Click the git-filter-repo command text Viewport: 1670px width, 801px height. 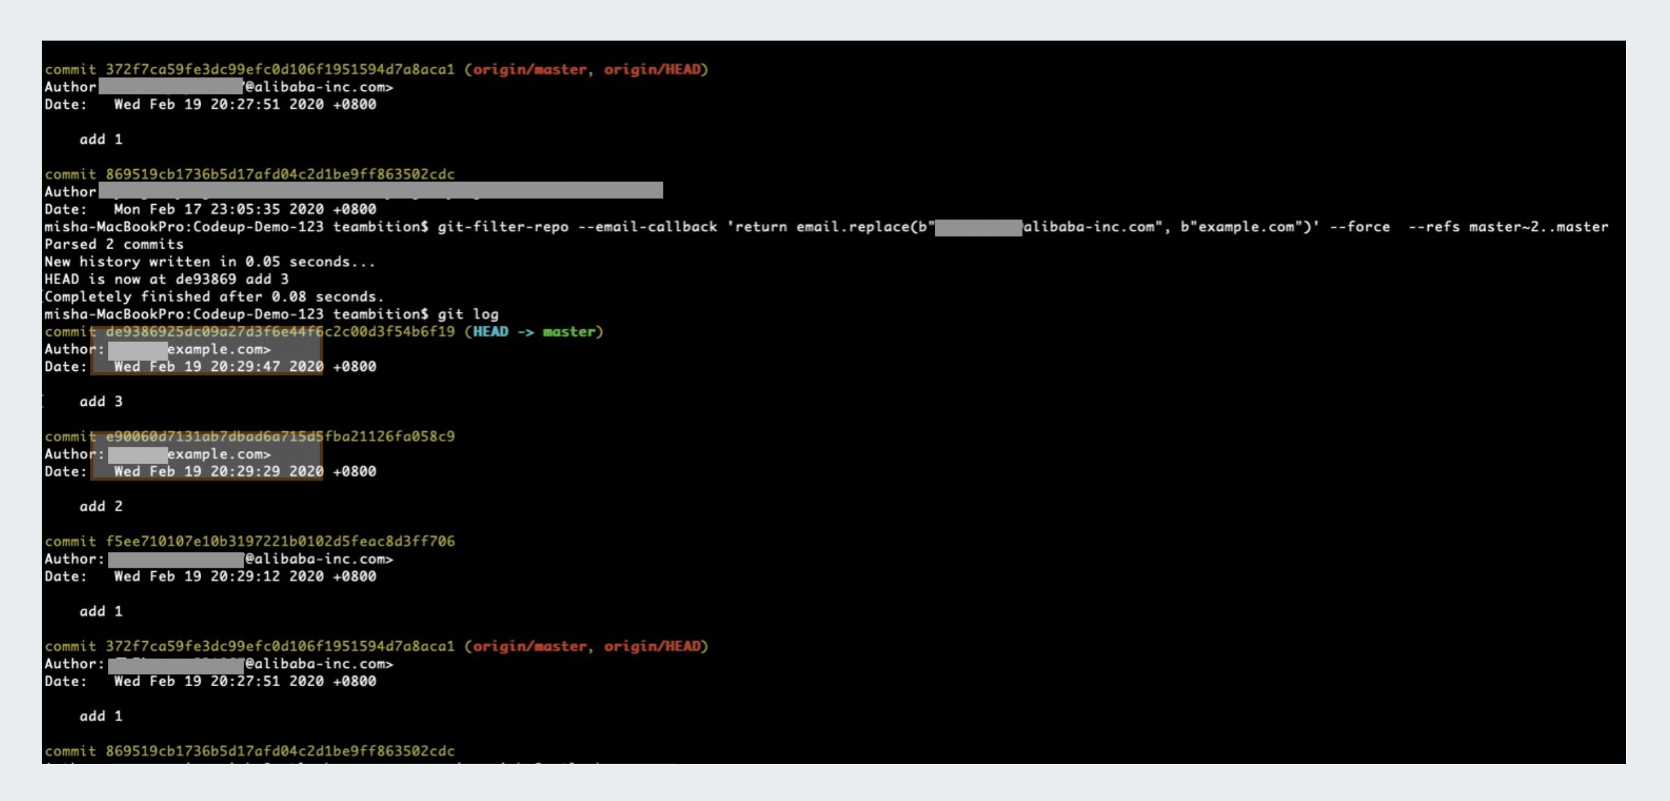coord(1023,227)
